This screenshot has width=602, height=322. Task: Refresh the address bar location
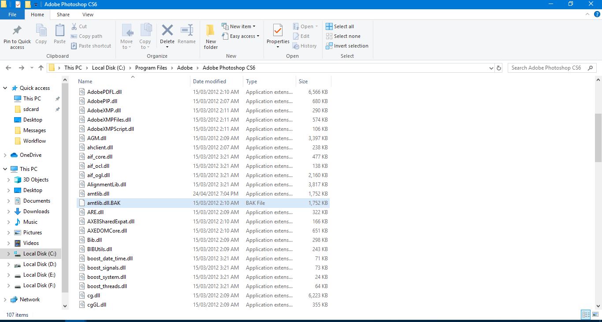pyautogui.click(x=499, y=68)
